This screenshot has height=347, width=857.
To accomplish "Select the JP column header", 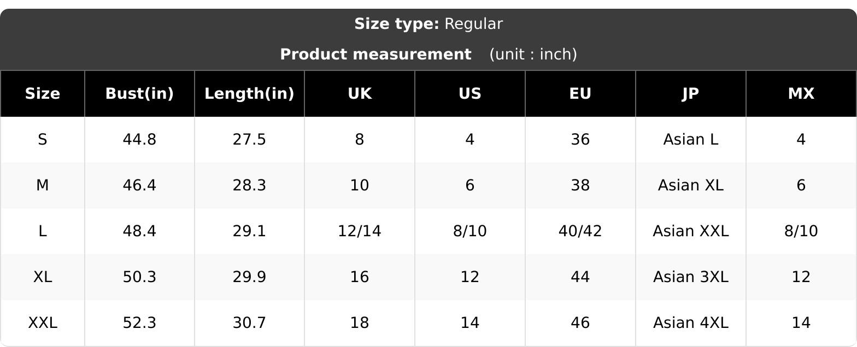I will (x=691, y=94).
